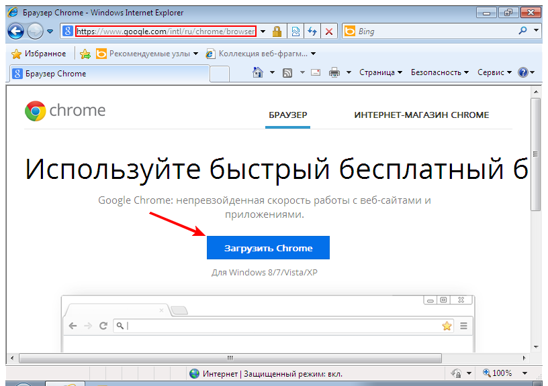Open the Коллекция веб-фрагм... dropdown
The width and height of the screenshot is (548, 386).
[x=261, y=54]
